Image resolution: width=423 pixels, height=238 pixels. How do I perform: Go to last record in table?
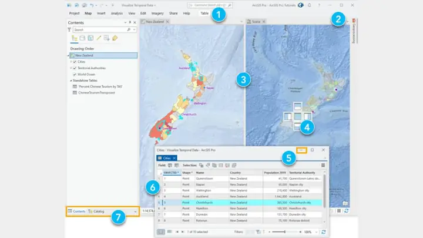point(183,232)
